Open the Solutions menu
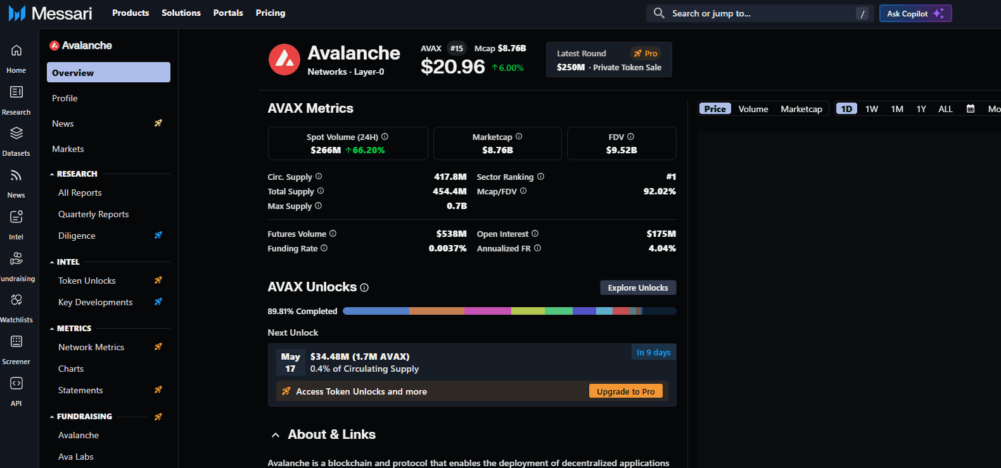Viewport: 1001px width, 468px height. 181,13
